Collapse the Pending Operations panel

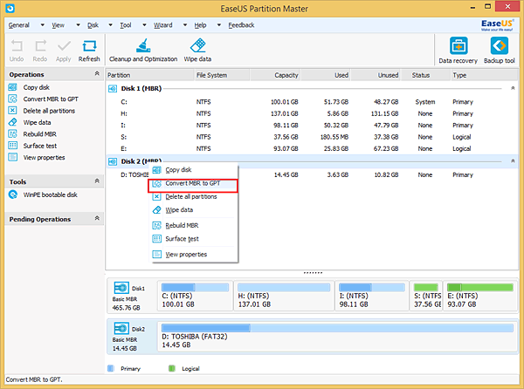[x=94, y=219]
